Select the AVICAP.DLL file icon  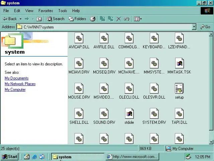(x=79, y=38)
